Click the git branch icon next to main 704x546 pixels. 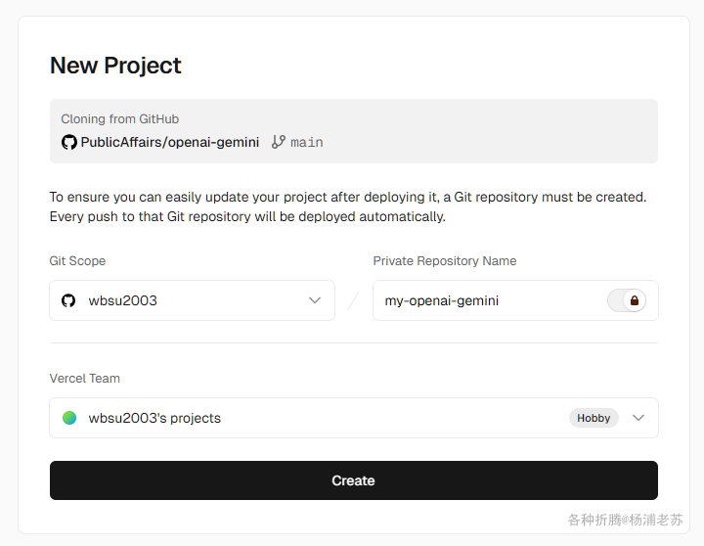pyautogui.click(x=279, y=142)
